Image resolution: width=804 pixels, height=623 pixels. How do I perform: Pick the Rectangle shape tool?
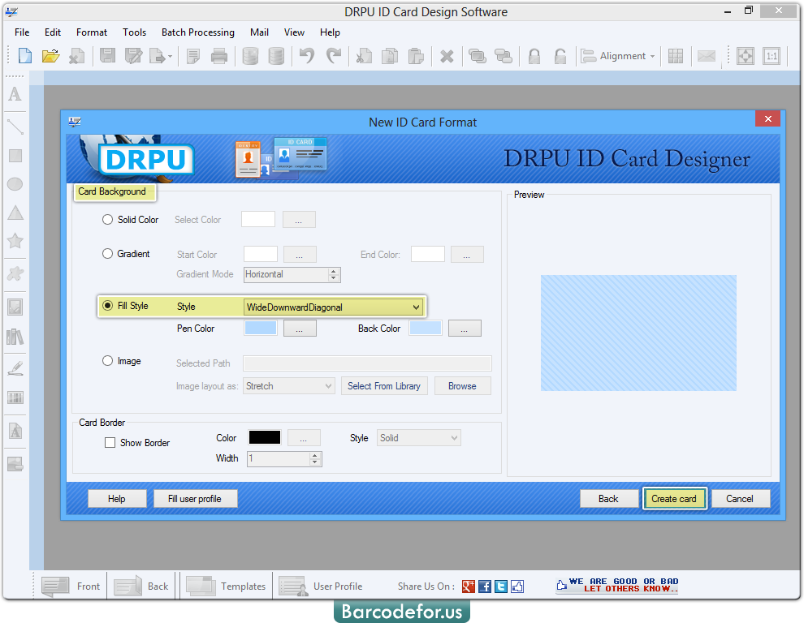pyautogui.click(x=15, y=156)
